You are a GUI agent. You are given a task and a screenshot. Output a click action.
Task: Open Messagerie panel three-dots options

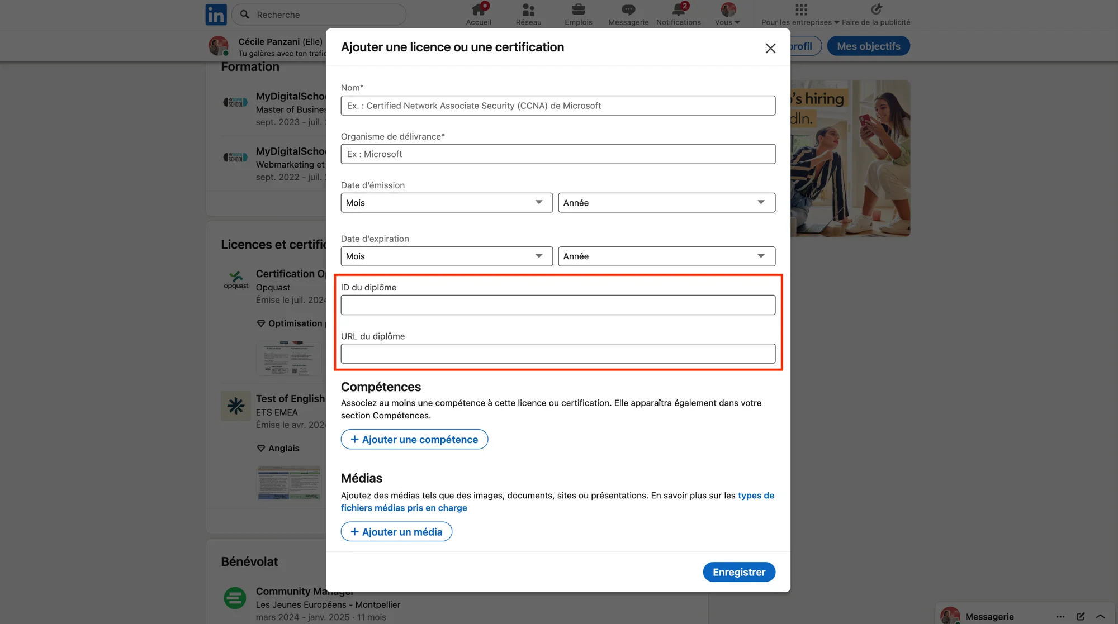[1060, 617]
